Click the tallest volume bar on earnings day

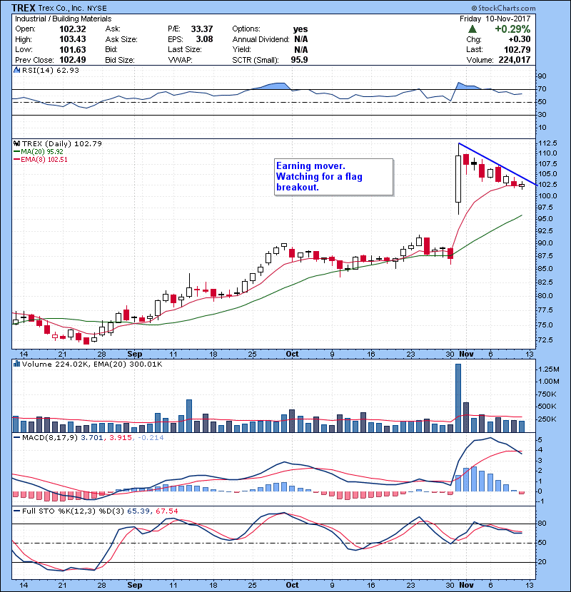point(458,398)
